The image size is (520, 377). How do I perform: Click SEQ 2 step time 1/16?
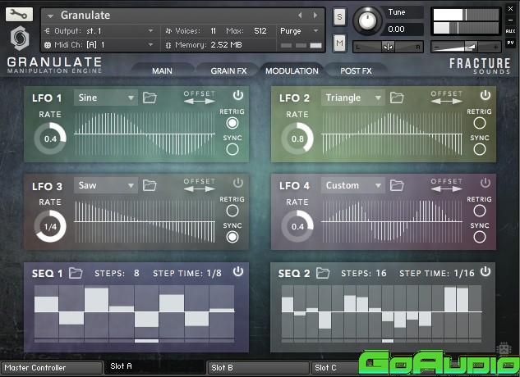(x=464, y=273)
